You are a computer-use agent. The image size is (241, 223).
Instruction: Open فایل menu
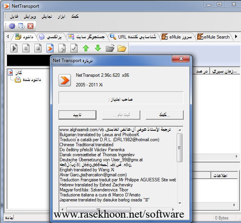click(14, 16)
